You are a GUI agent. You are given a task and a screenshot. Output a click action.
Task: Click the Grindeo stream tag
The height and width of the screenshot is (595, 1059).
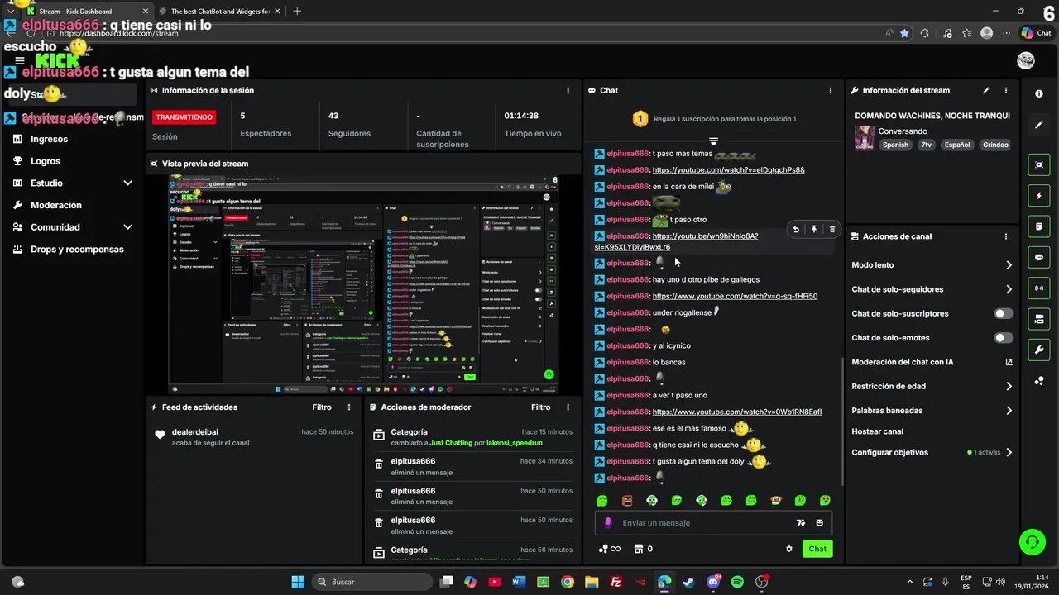[x=995, y=145]
